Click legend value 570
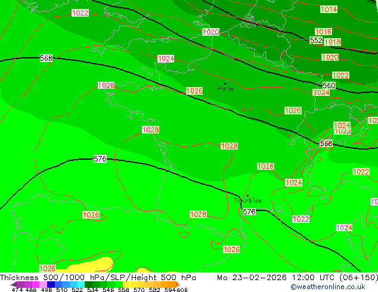 (x=139, y=290)
